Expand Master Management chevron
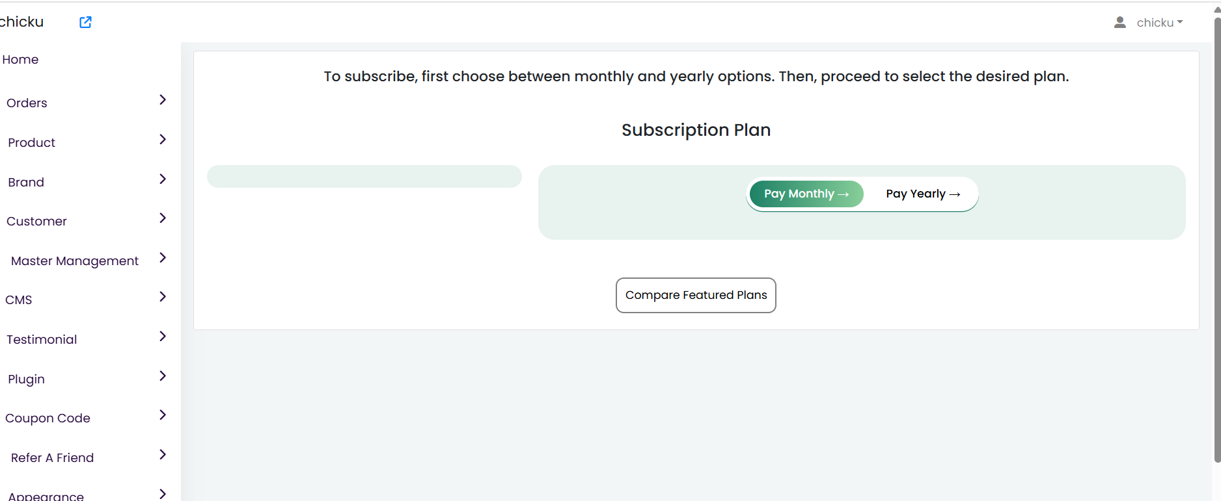This screenshot has width=1221, height=501. tap(163, 257)
